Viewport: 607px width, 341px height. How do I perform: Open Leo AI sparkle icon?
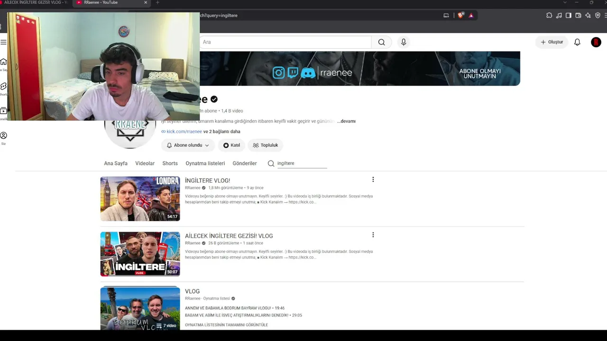click(588, 15)
